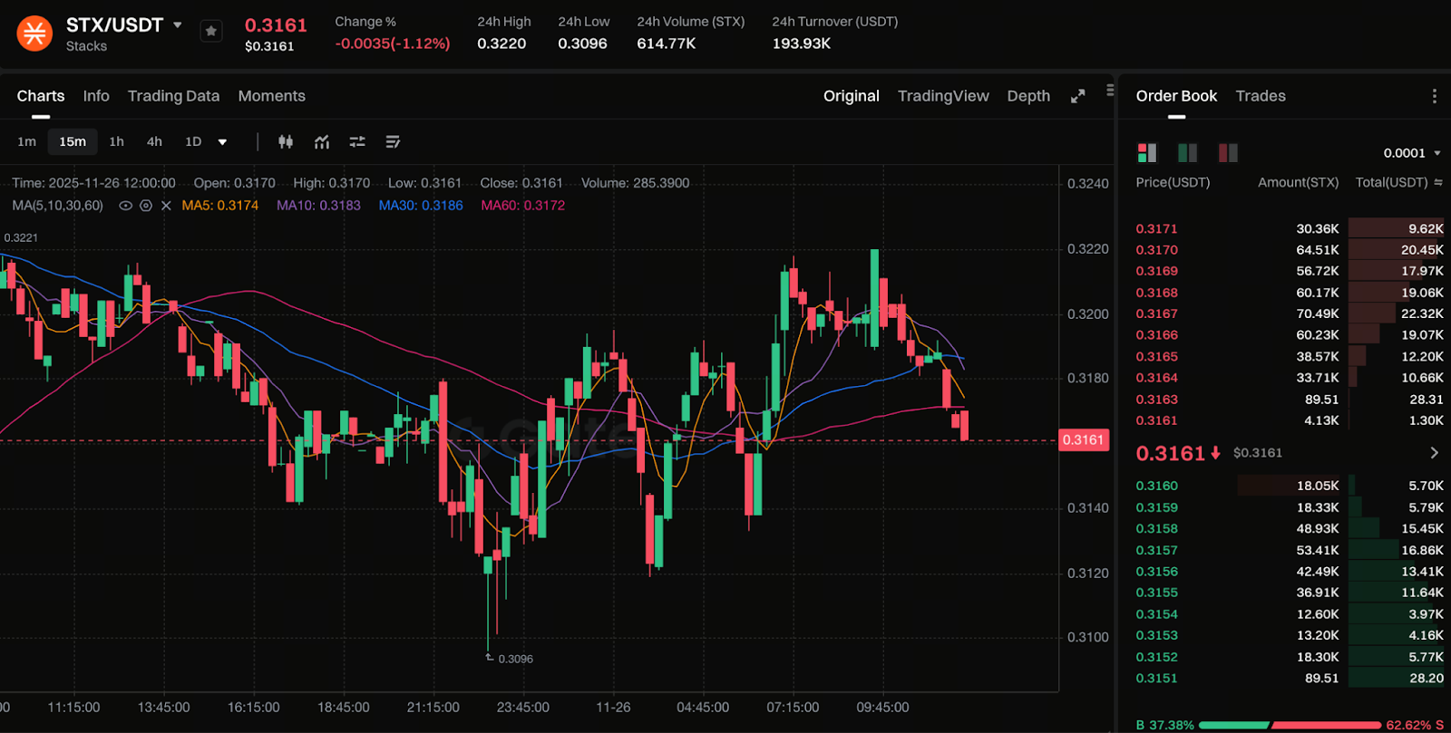Open the Charts tab
Screen dimensions: 1451x733
(x=41, y=96)
